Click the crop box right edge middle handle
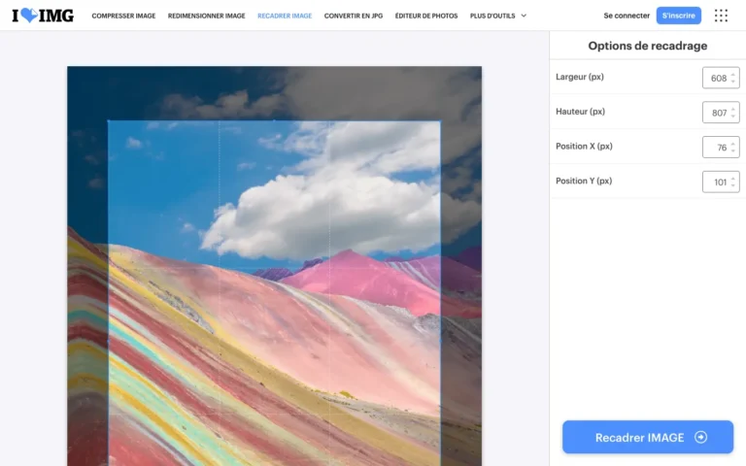 coord(440,341)
